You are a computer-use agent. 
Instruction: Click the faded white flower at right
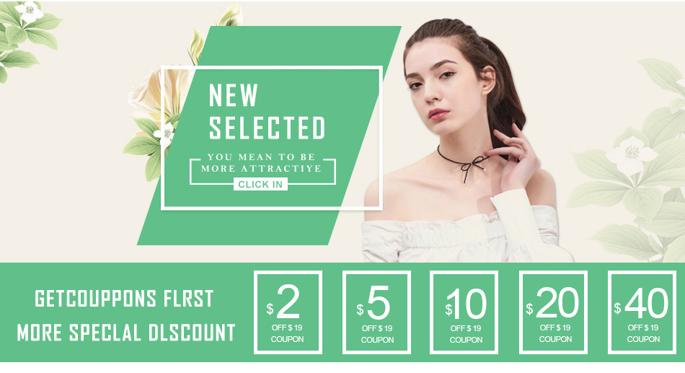[631, 154]
